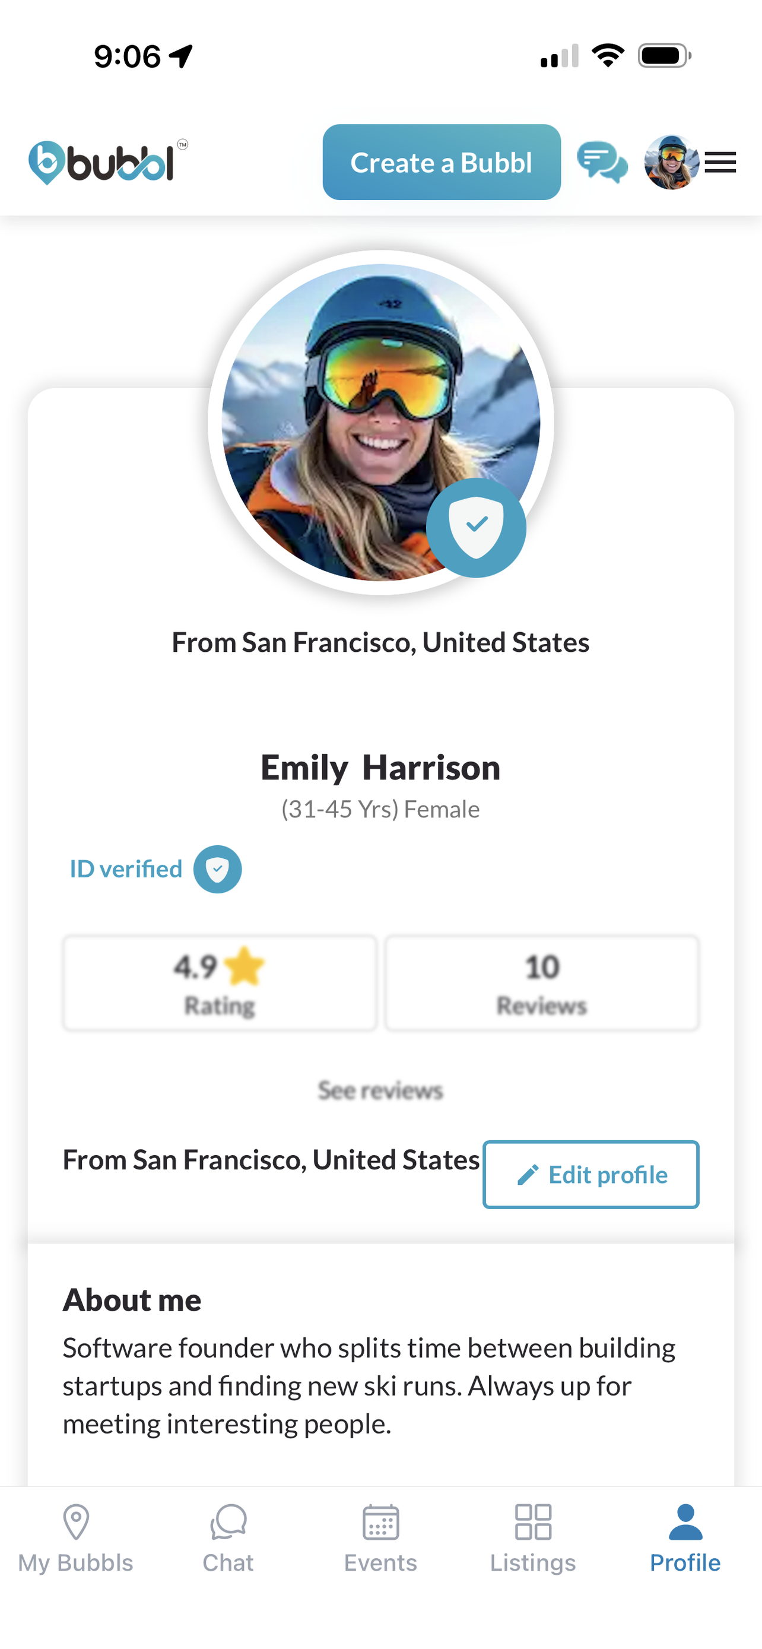Tap the pencil icon in Edit profile
Image resolution: width=762 pixels, height=1649 pixels.
click(528, 1175)
